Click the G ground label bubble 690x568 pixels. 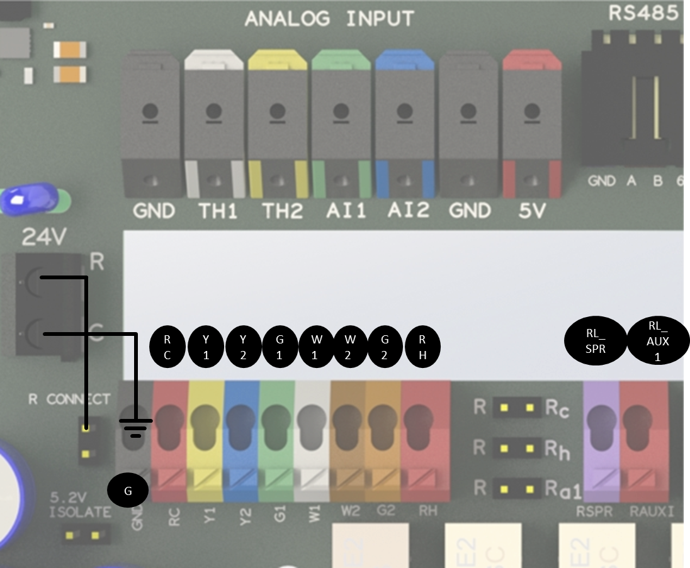click(128, 489)
